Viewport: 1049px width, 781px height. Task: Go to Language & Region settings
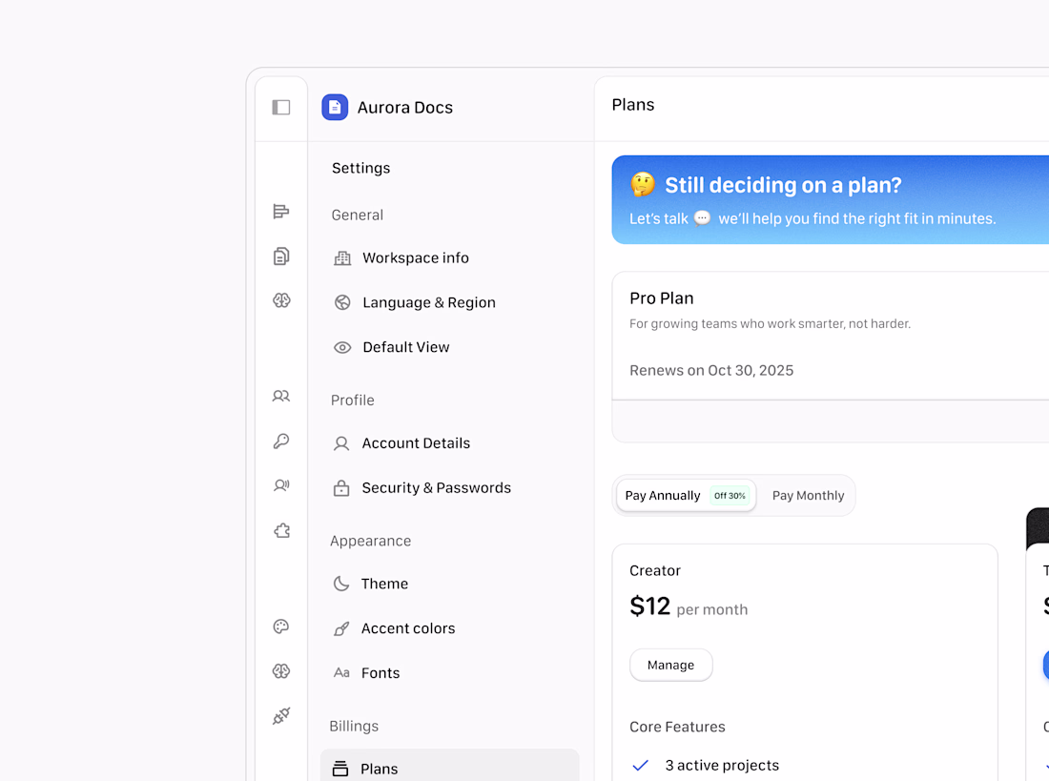point(429,303)
